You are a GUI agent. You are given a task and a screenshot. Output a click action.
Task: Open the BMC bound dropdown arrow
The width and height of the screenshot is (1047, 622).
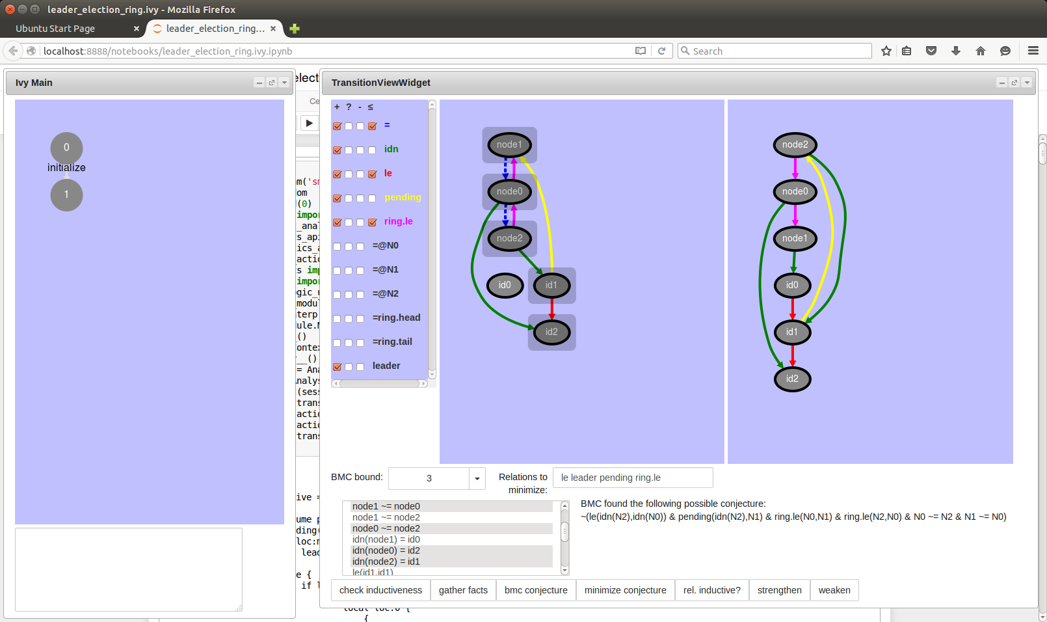tap(477, 478)
